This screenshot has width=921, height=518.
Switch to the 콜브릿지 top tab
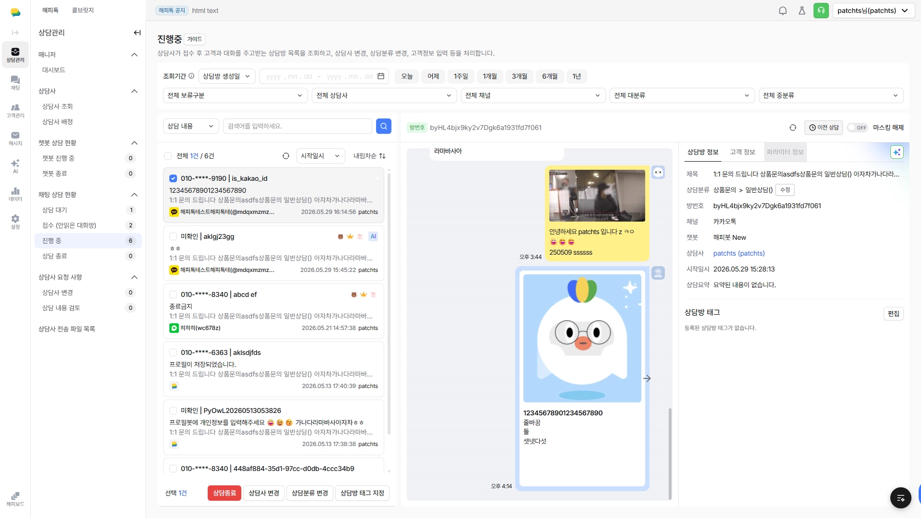coord(83,10)
